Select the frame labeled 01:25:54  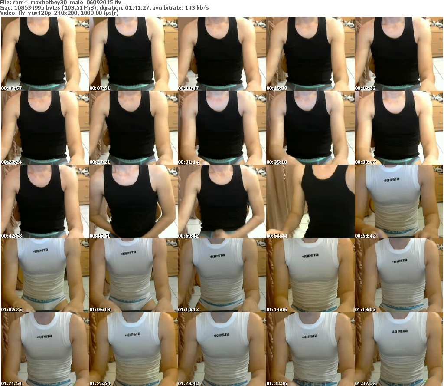coord(134,349)
